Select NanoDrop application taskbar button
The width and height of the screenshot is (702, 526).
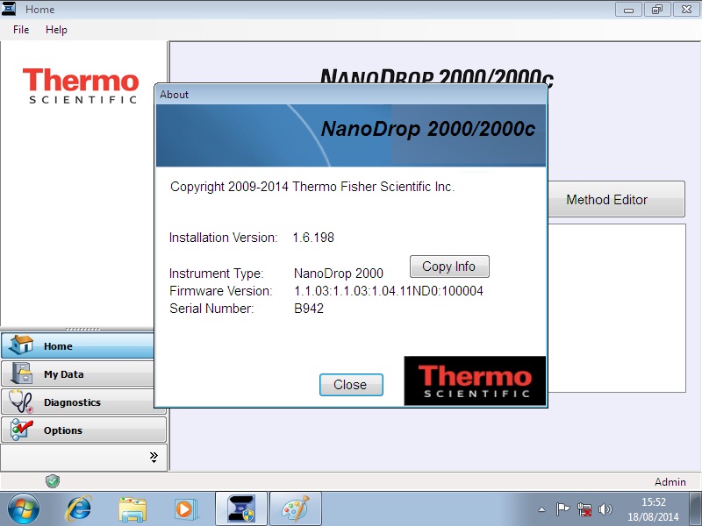tap(241, 508)
